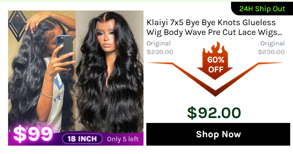
Task: Click the $92.00 sale price
Action: 214,113
